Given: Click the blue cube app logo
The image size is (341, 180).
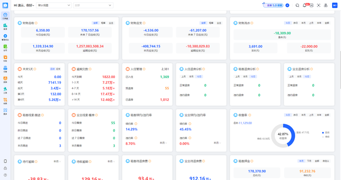Looking at the screenshot, I should pyautogui.click(x=5, y=5).
